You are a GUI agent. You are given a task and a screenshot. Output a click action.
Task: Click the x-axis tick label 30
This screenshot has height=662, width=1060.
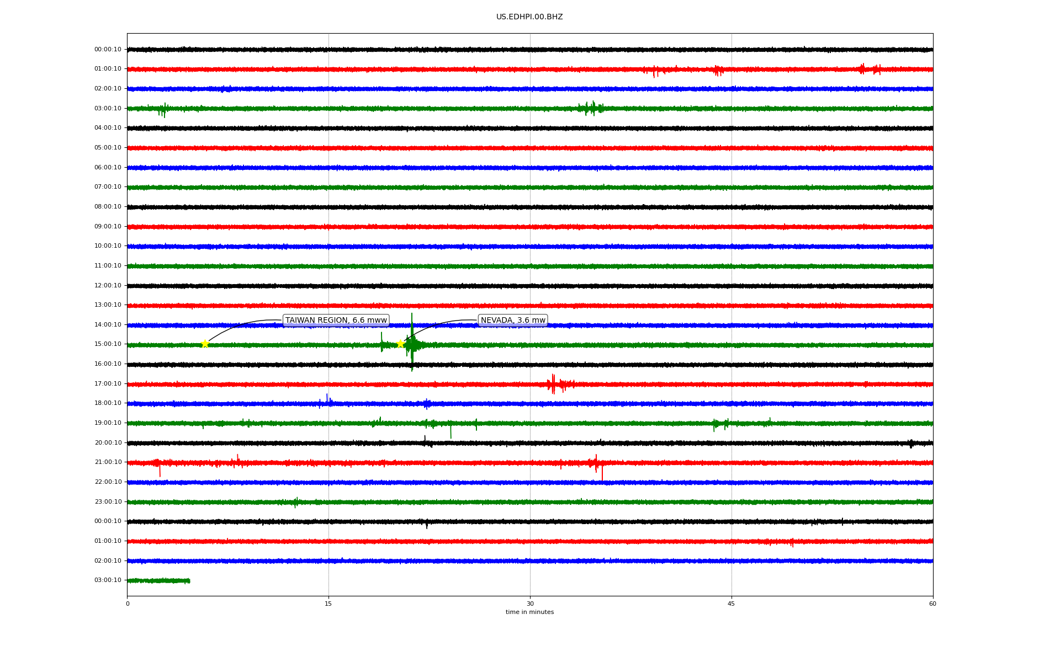coord(530,604)
